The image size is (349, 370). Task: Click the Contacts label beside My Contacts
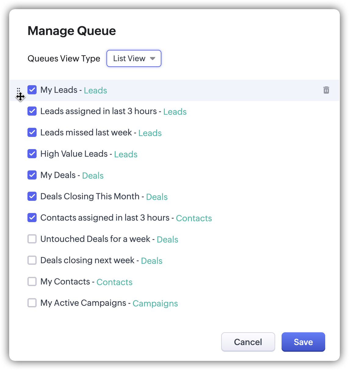(x=114, y=282)
